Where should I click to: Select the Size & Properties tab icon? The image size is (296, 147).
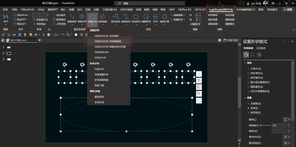(x=259, y=55)
